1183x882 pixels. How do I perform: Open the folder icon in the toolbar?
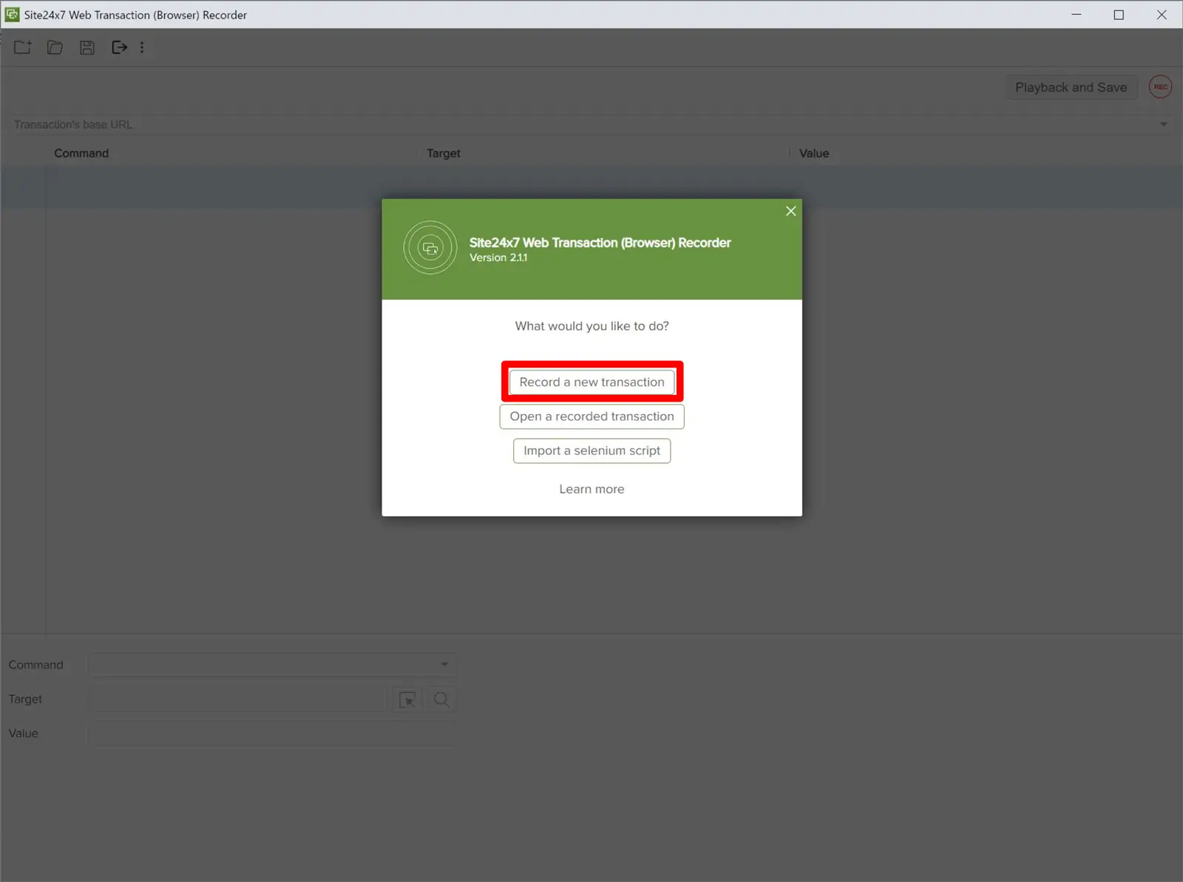point(55,47)
